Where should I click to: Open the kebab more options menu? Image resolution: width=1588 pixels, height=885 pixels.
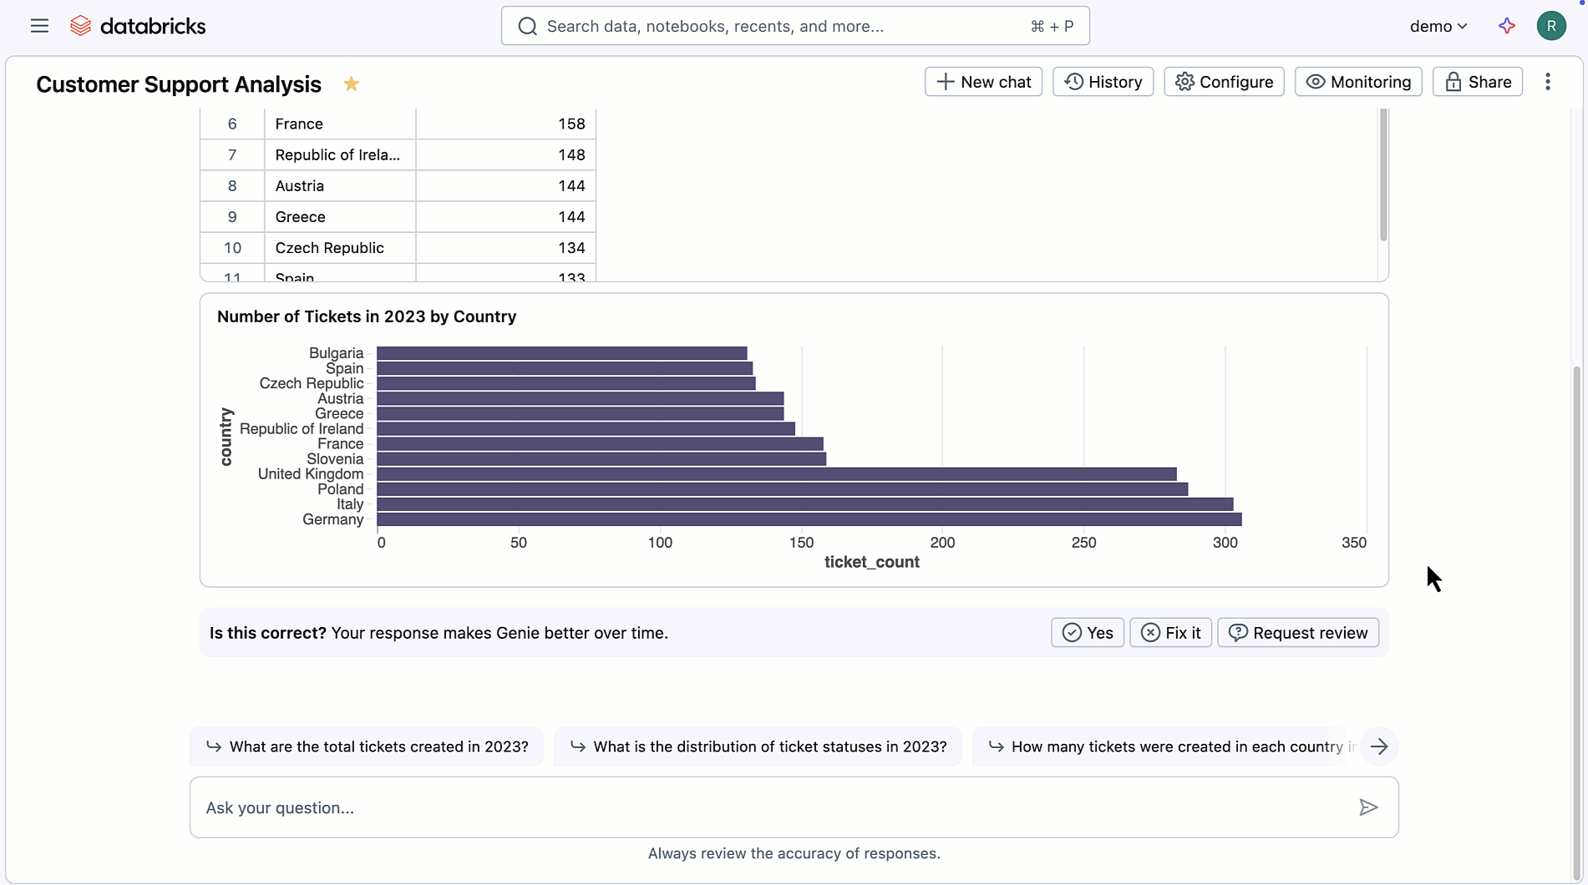[x=1547, y=82]
